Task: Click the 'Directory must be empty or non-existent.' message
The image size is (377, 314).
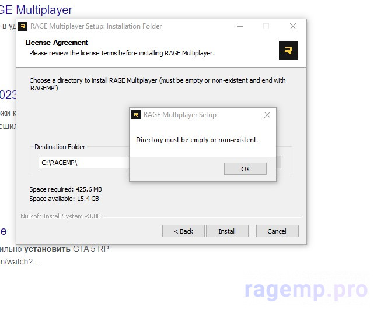Action: pyautogui.click(x=197, y=140)
